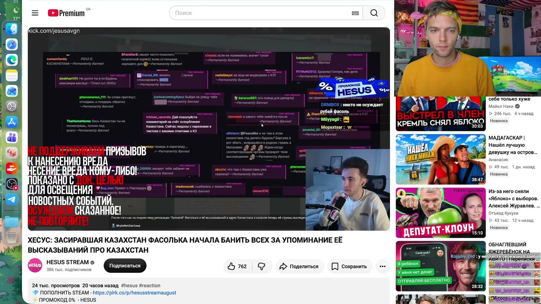Dislike the HESUS video
The width and height of the screenshot is (541, 304).
(262, 266)
